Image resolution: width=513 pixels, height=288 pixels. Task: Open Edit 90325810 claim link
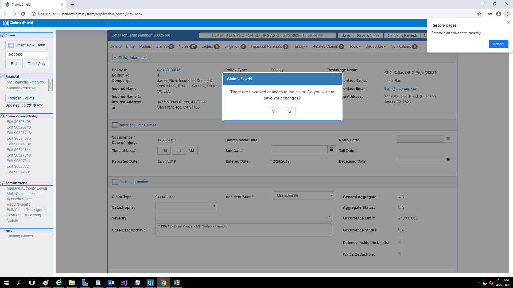point(19,127)
